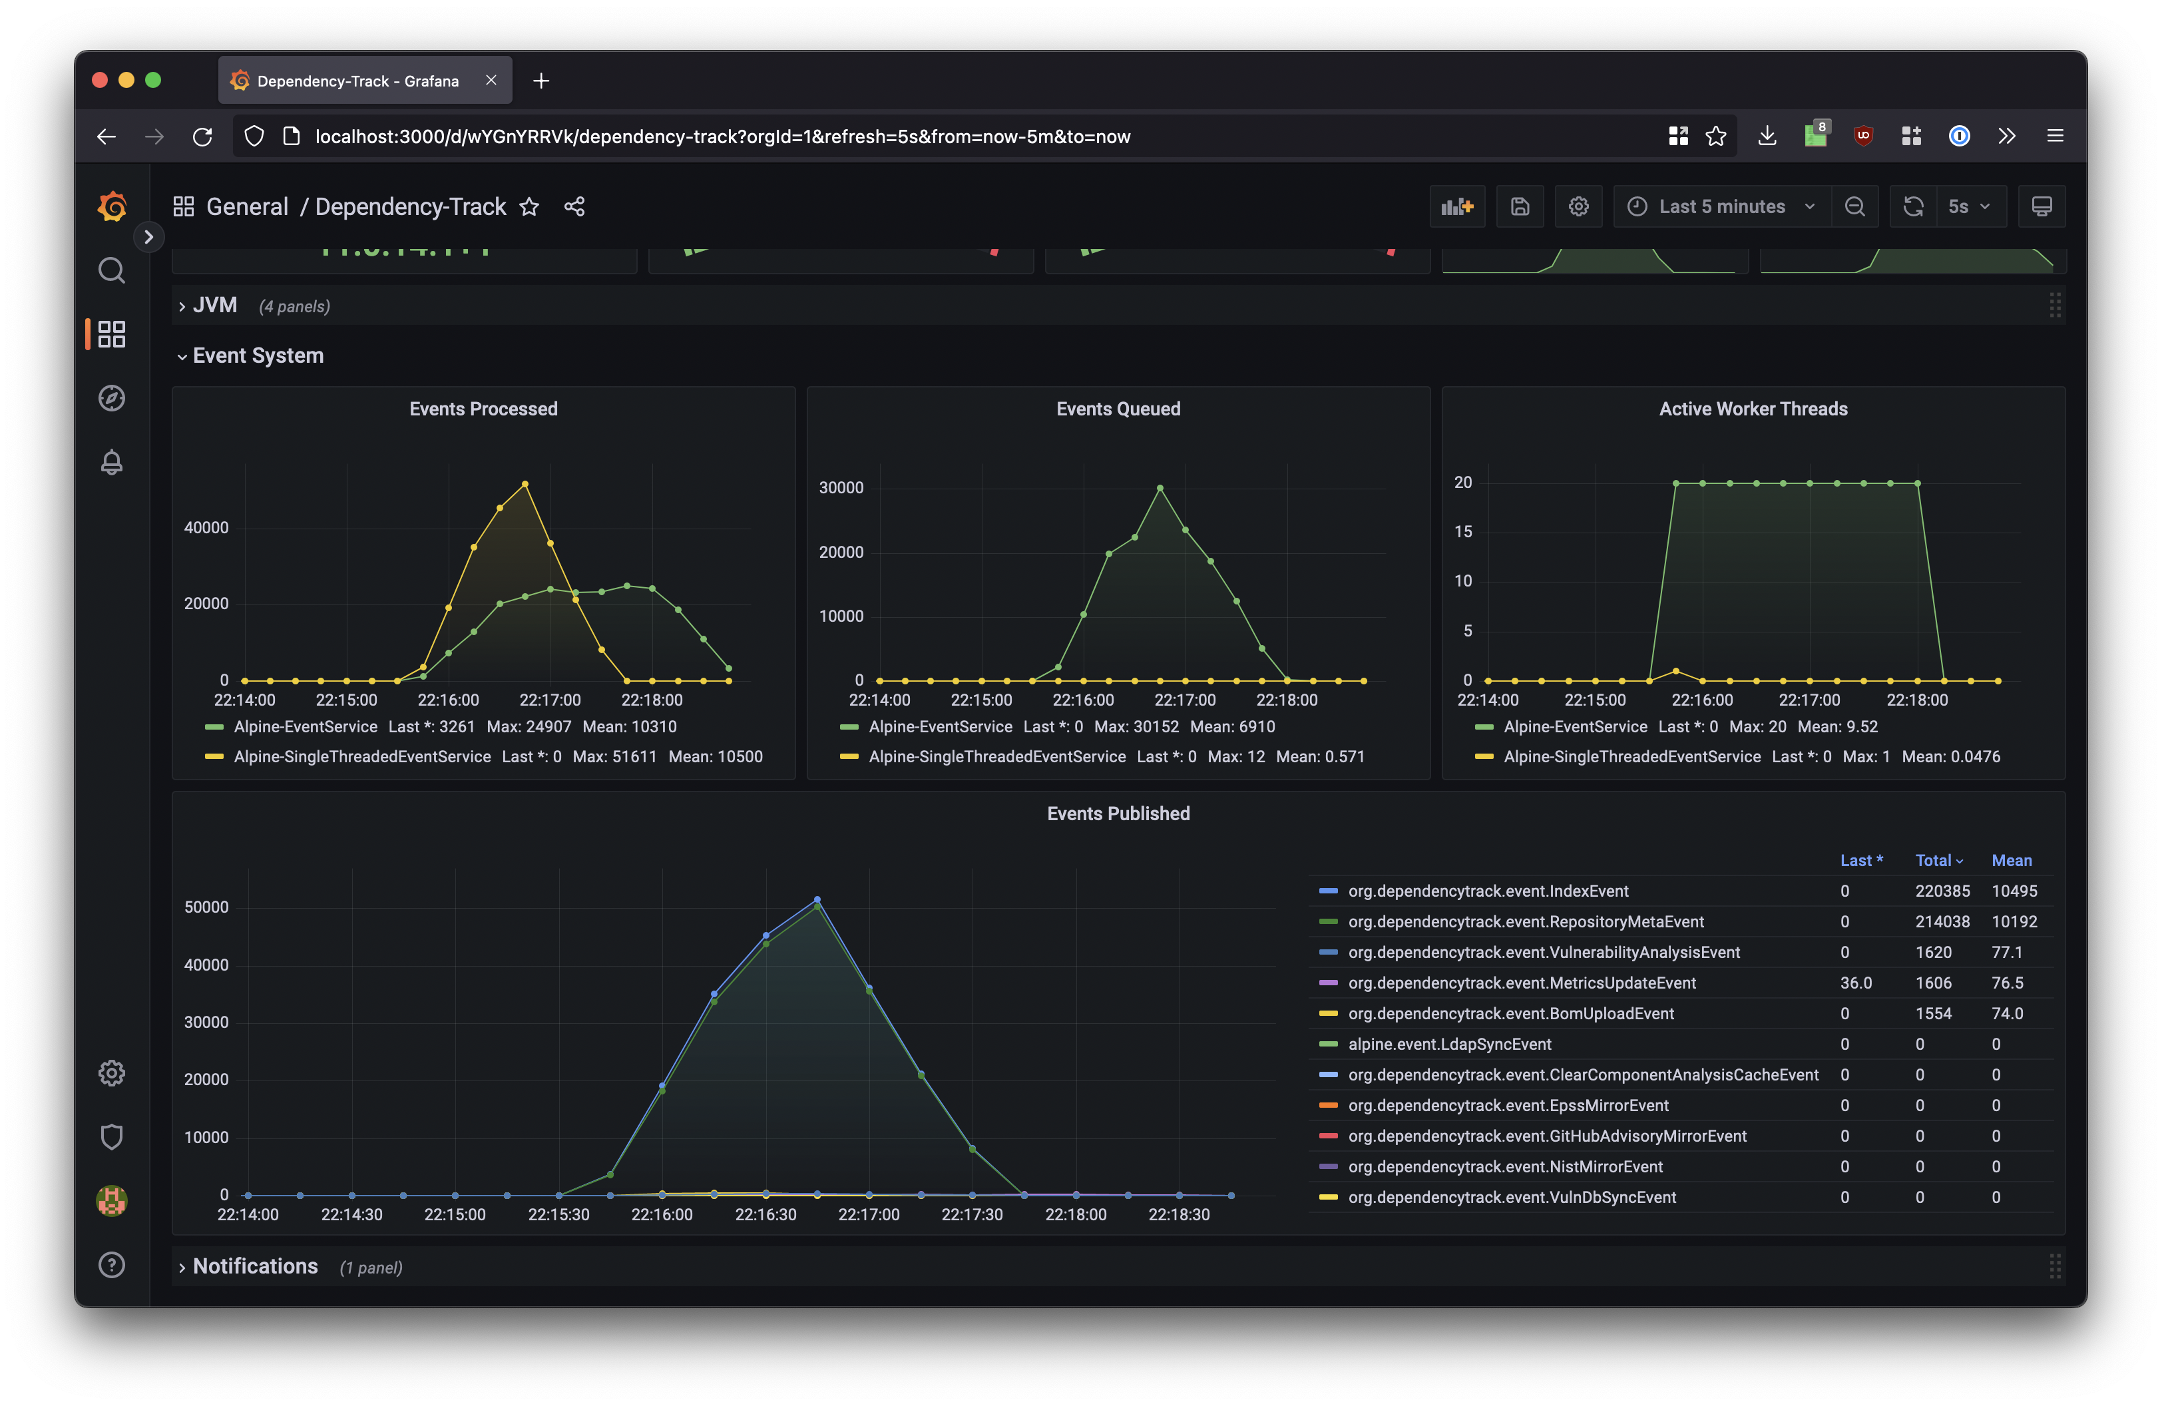Open the 5s refresh interval dropdown
This screenshot has width=2162, height=1406.
click(1970, 207)
